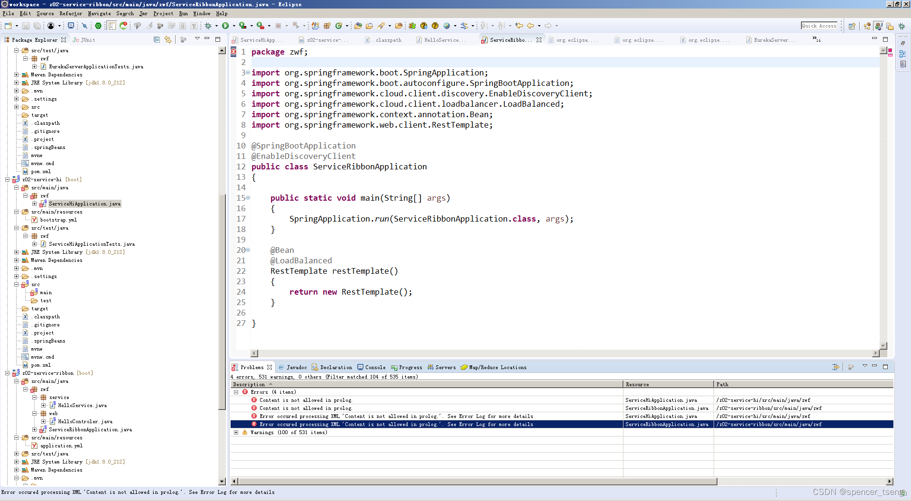The image size is (911, 501).
Task: Click the editor horizontal scrollbar track
Action: [x=565, y=353]
